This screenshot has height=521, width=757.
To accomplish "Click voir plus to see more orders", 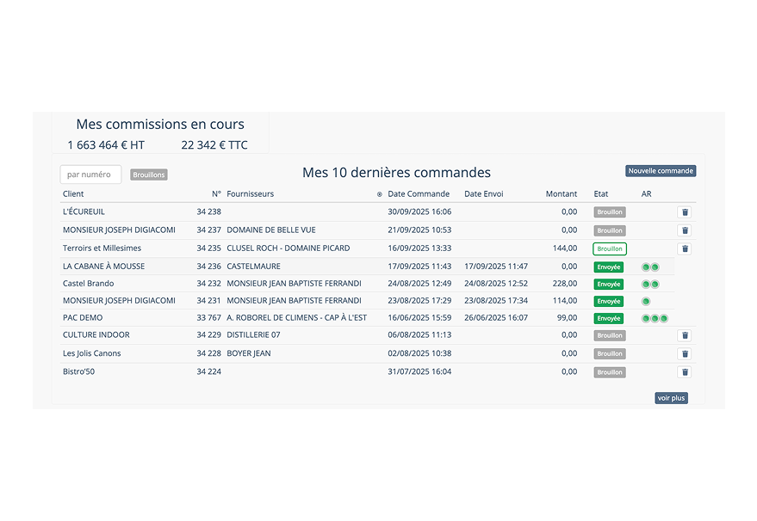I will pos(671,397).
